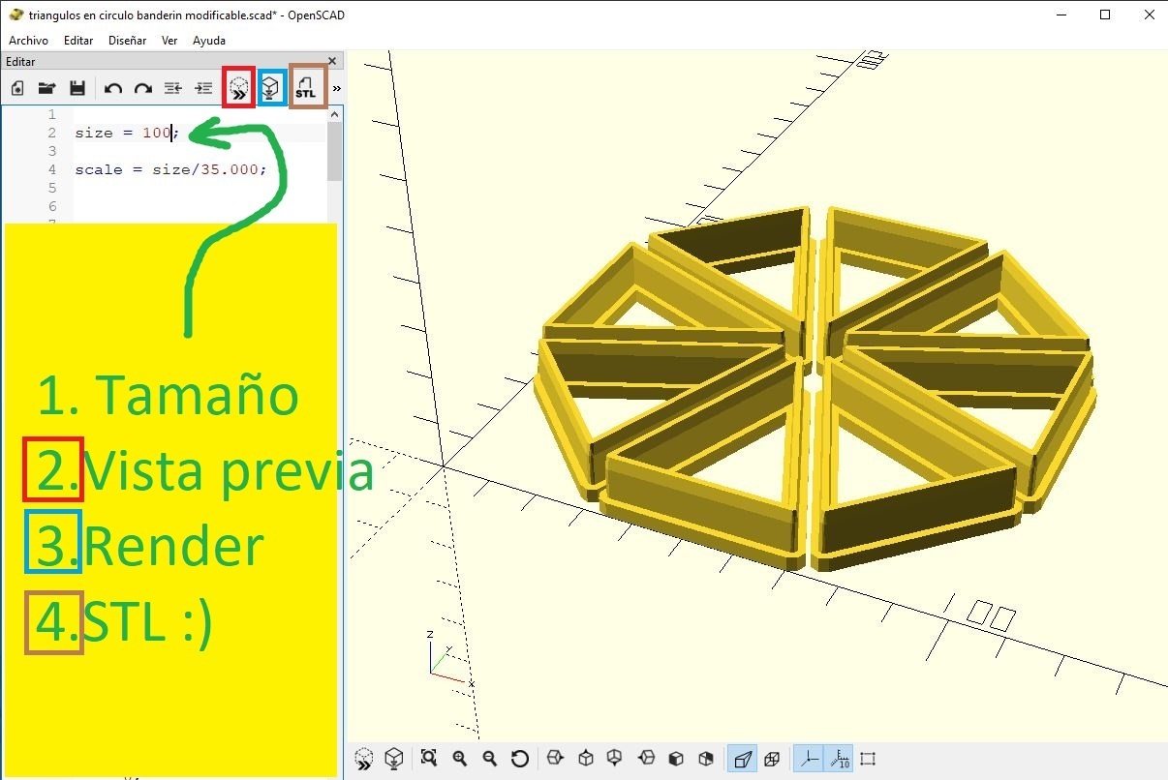Screen dimensions: 1168x780
Task: Click the window title bar text
Action: [x=186, y=15]
